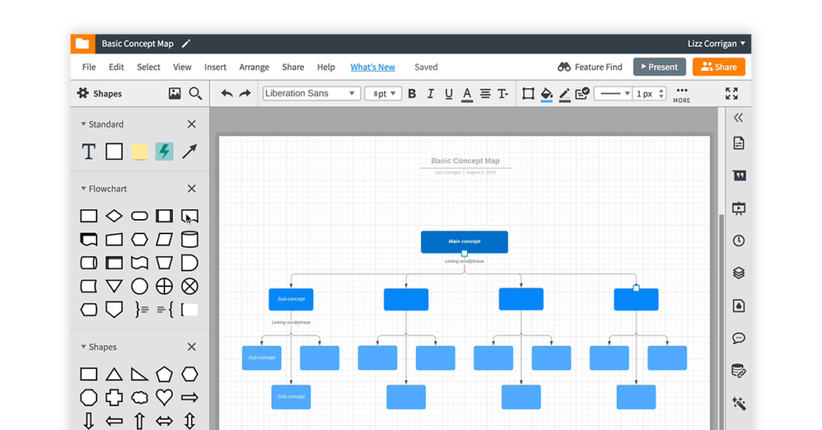822x430 pixels.
Task: Collapse the Shapes library section
Action: click(x=83, y=347)
